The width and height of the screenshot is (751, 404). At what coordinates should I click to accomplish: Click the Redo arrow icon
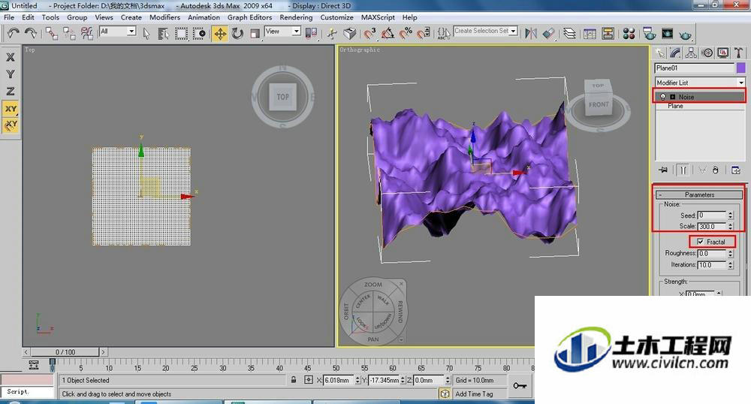[31, 33]
